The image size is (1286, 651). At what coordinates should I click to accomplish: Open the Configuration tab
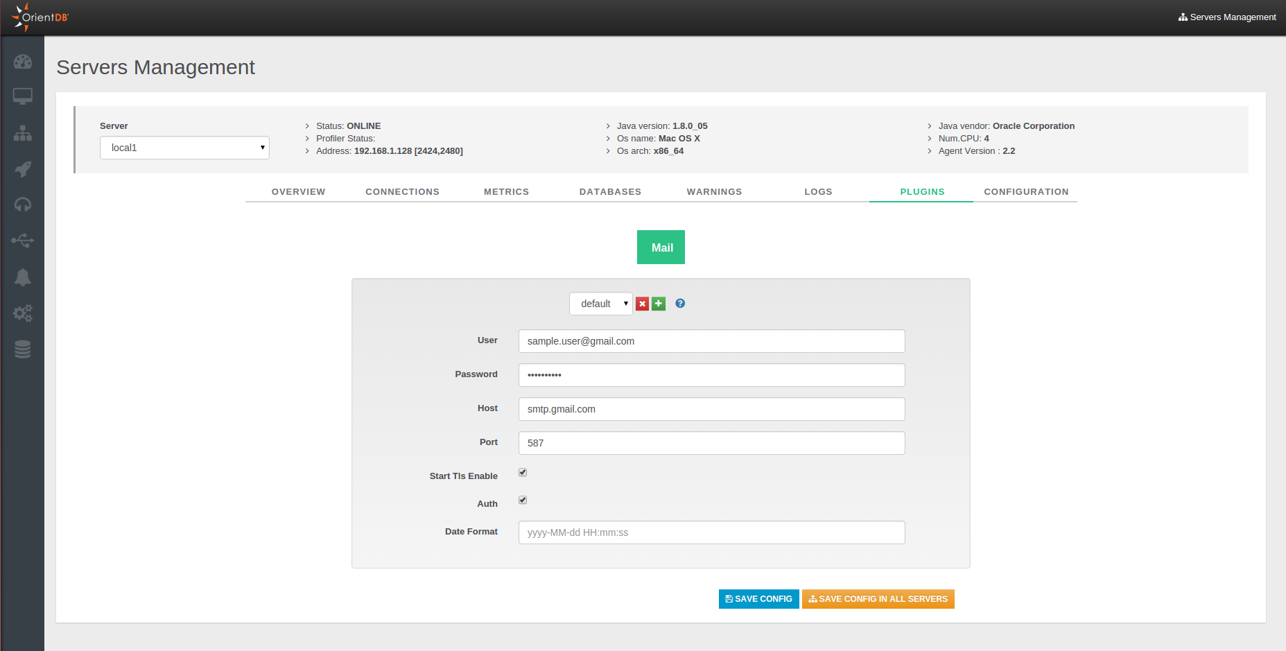1026,192
